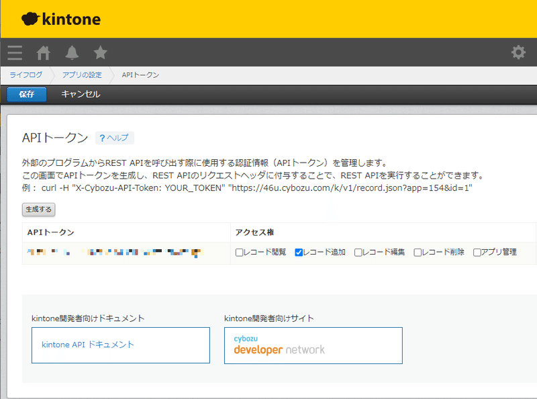Open the settings gear
The width and height of the screenshot is (537, 399).
pyautogui.click(x=518, y=52)
